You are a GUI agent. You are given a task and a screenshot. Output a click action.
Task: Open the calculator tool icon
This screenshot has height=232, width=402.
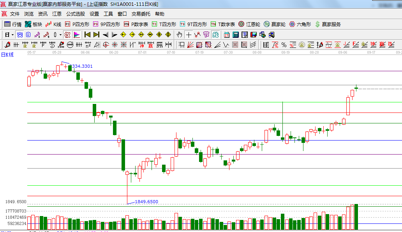[236, 35]
